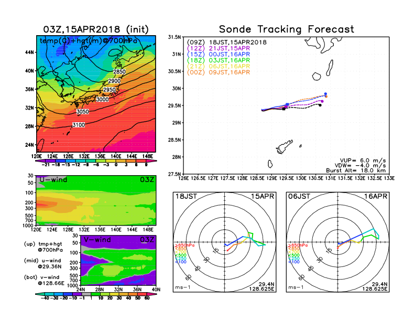Viewport: 415px width, 321px height.
Task: Click the black track endpoint dot
Action: pos(320,105)
